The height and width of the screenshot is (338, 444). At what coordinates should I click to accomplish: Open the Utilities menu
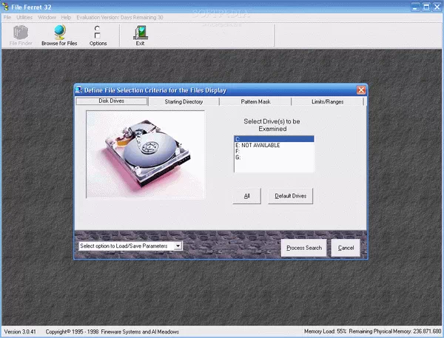click(24, 18)
